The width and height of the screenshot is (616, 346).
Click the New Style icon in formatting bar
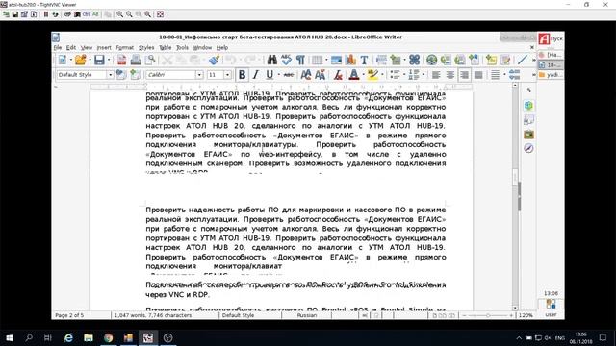[x=136, y=75]
